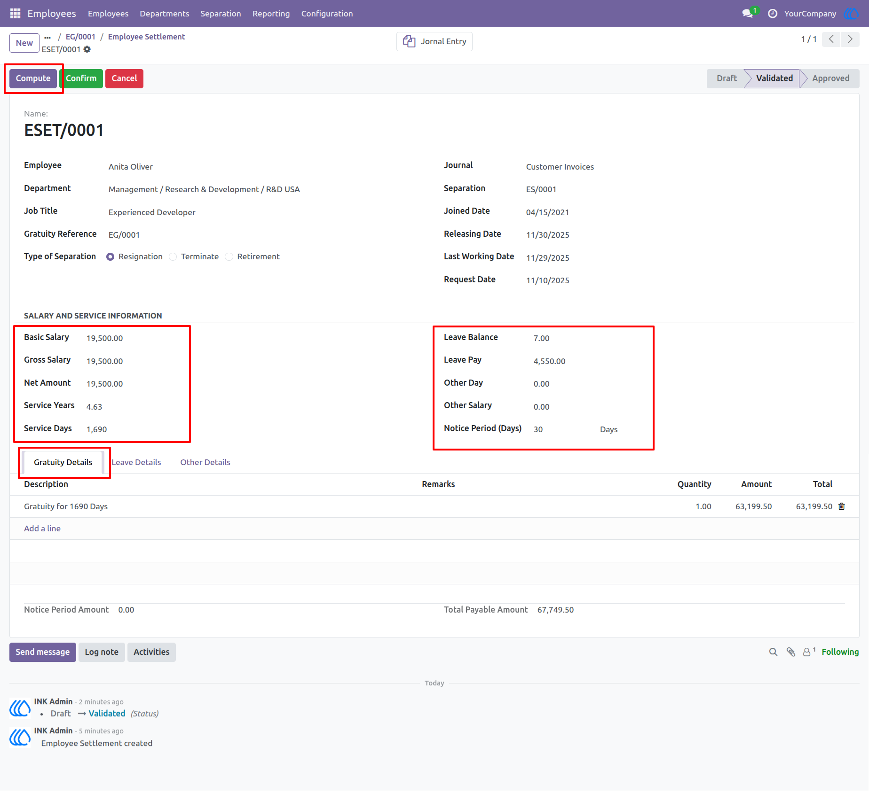The width and height of the screenshot is (869, 792).
Task: Click Add a line link
Action: (x=42, y=529)
